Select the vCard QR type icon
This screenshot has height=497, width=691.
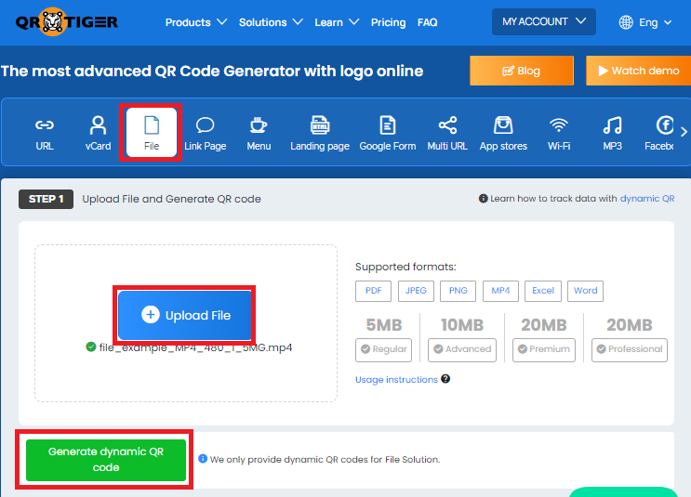point(98,125)
